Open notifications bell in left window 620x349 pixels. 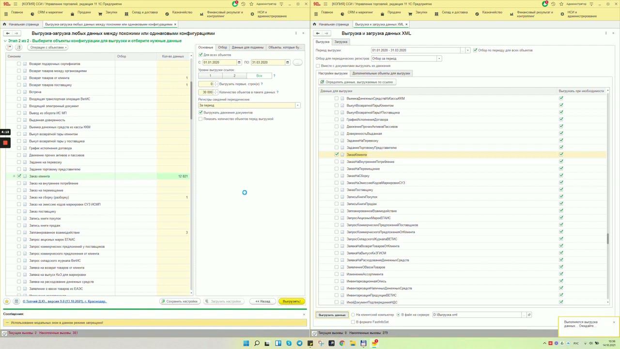235,4
